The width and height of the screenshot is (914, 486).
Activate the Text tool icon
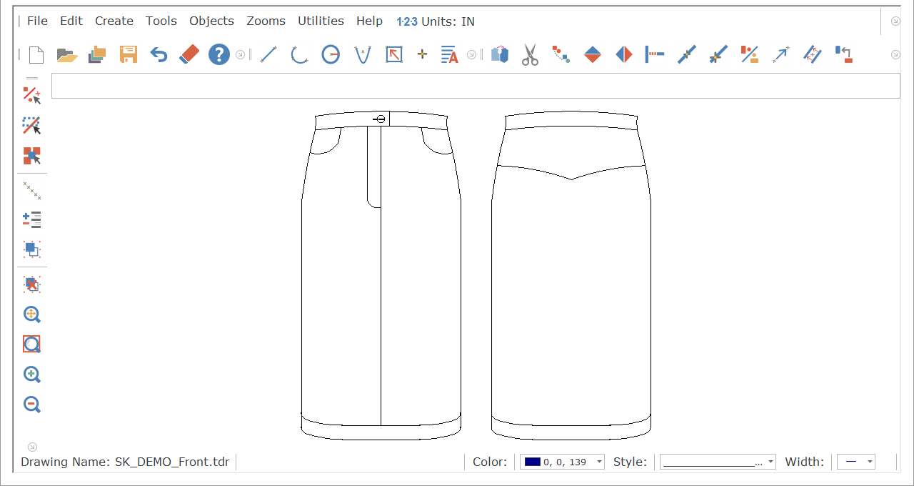(449, 54)
